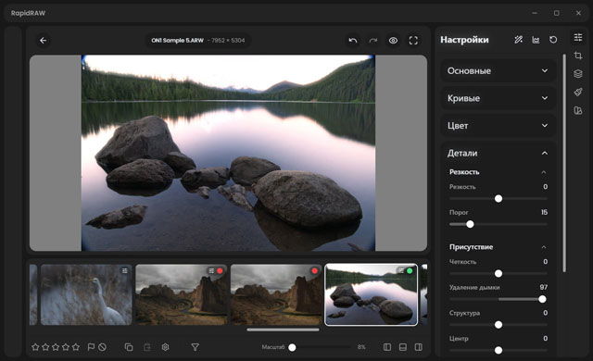
Task: Rate image two stars
Action: tap(45, 347)
